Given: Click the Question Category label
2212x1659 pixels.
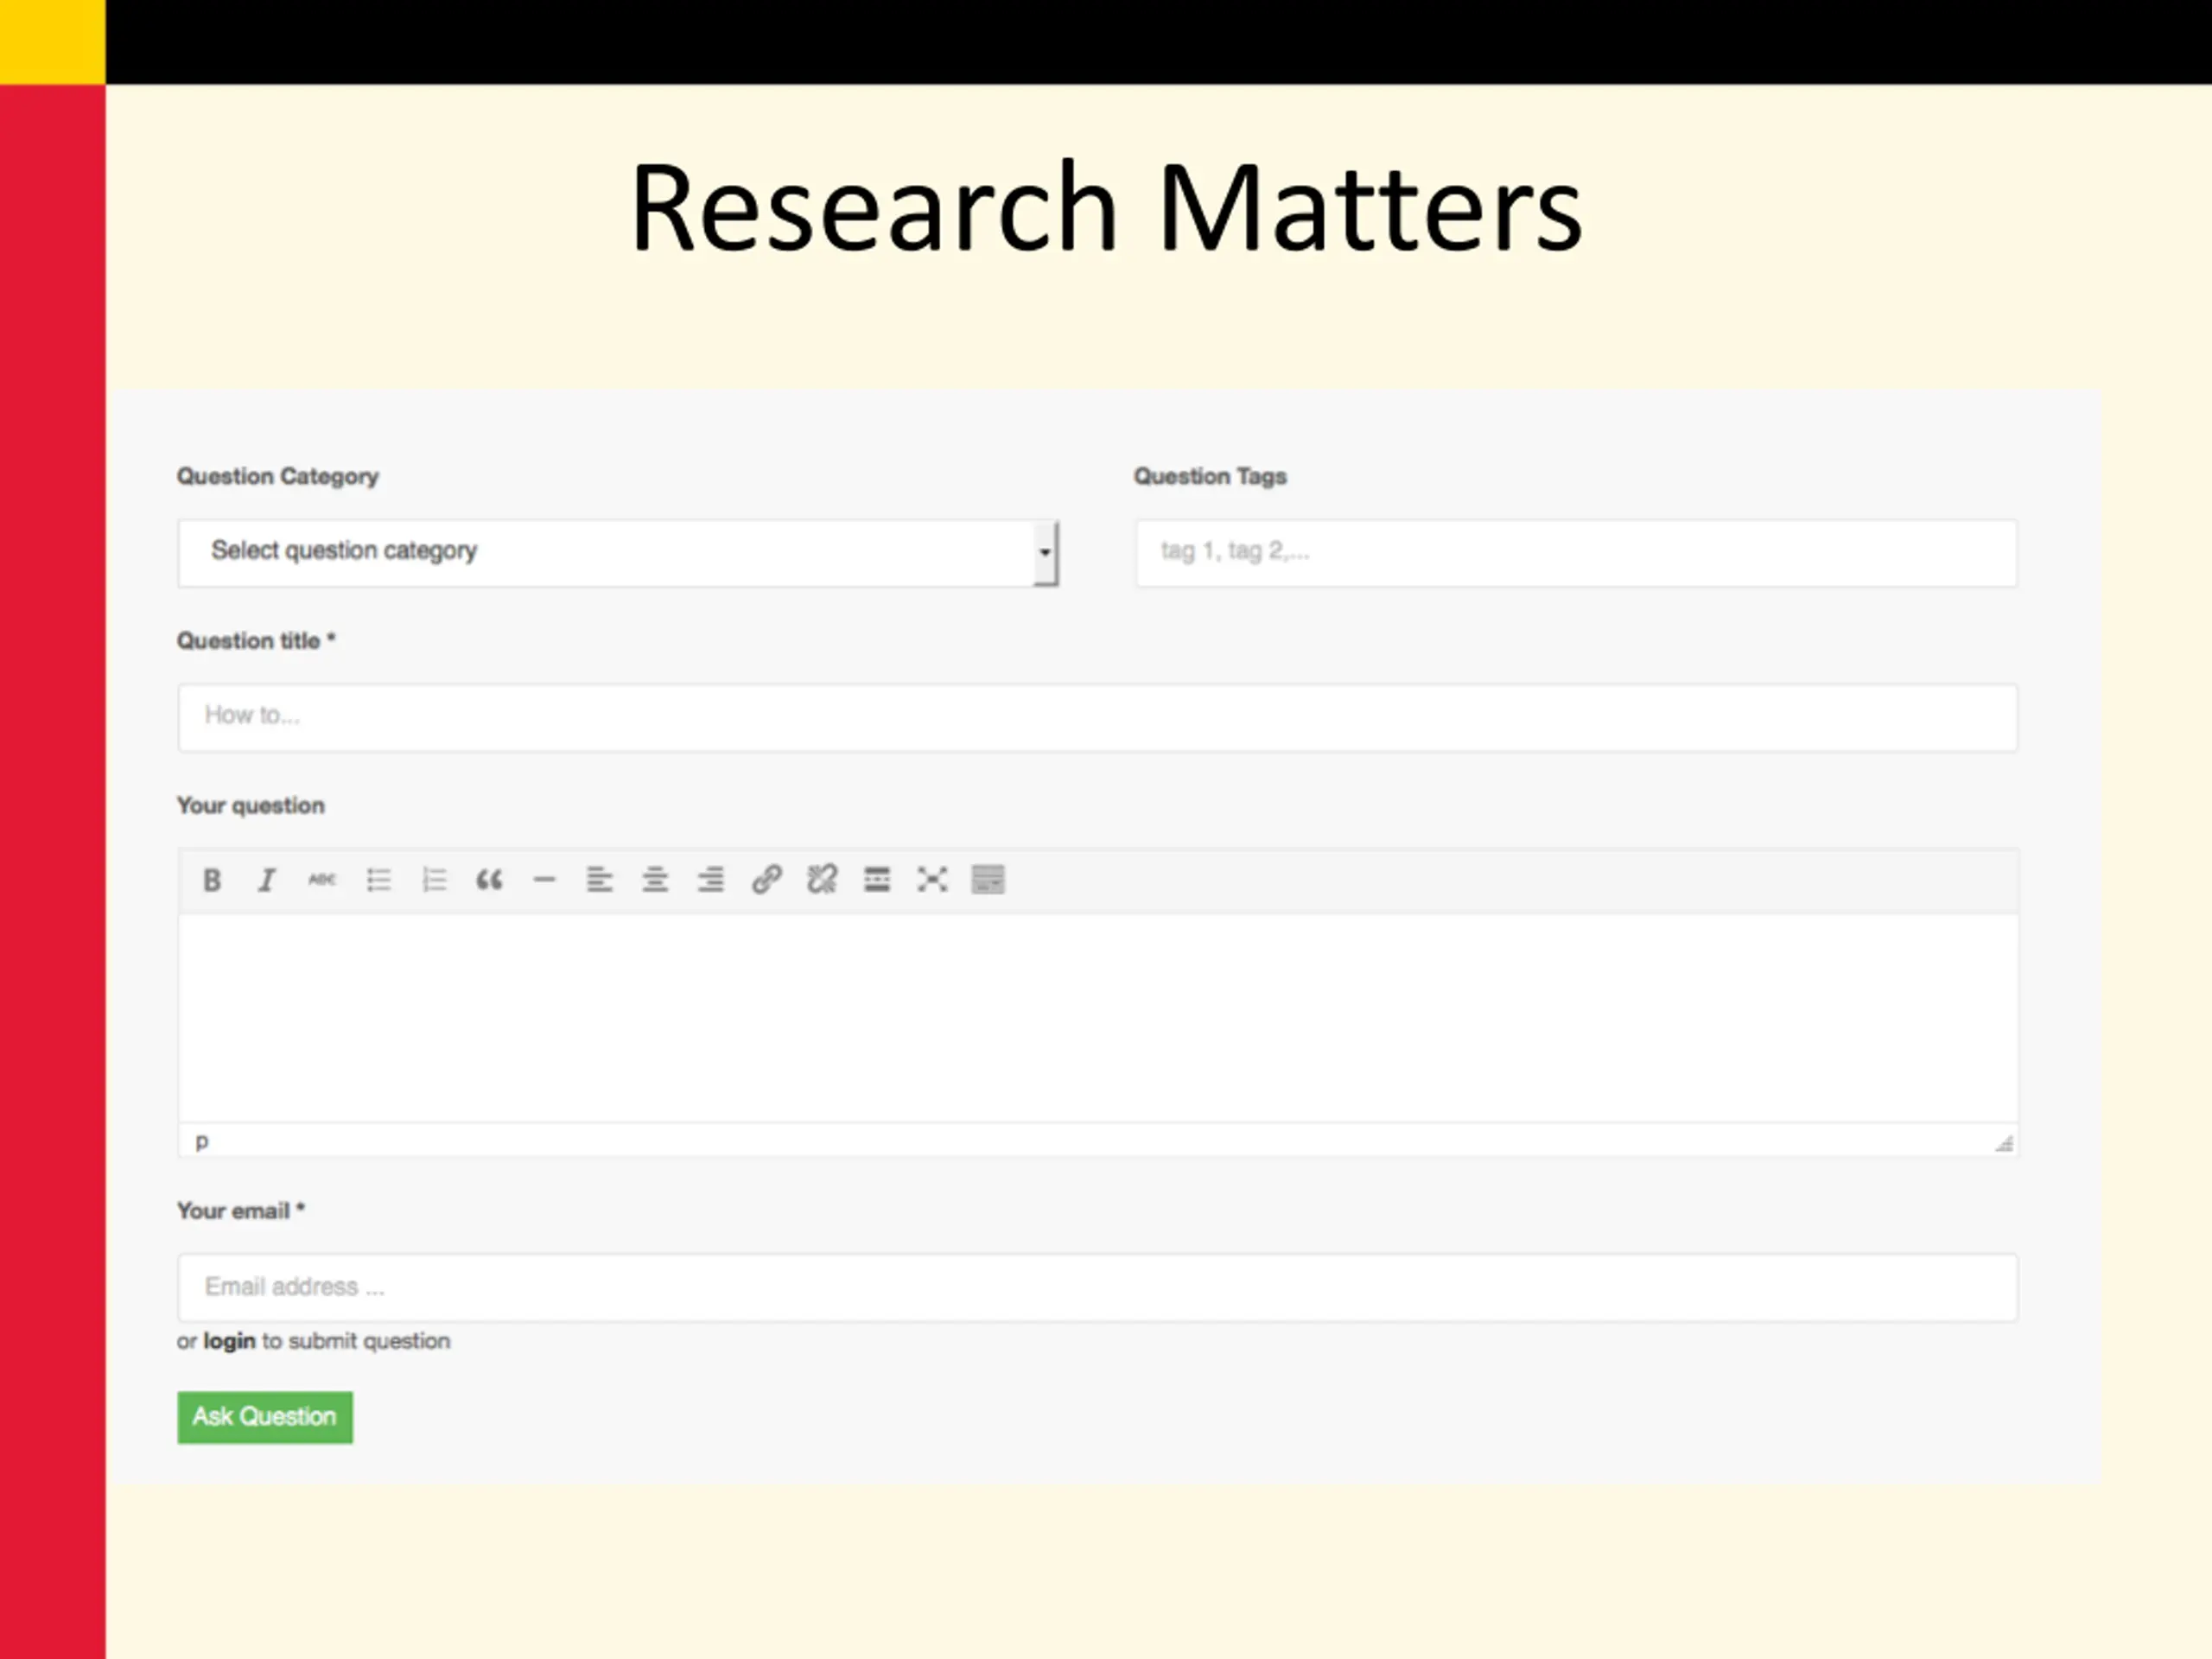Looking at the screenshot, I should (x=278, y=477).
